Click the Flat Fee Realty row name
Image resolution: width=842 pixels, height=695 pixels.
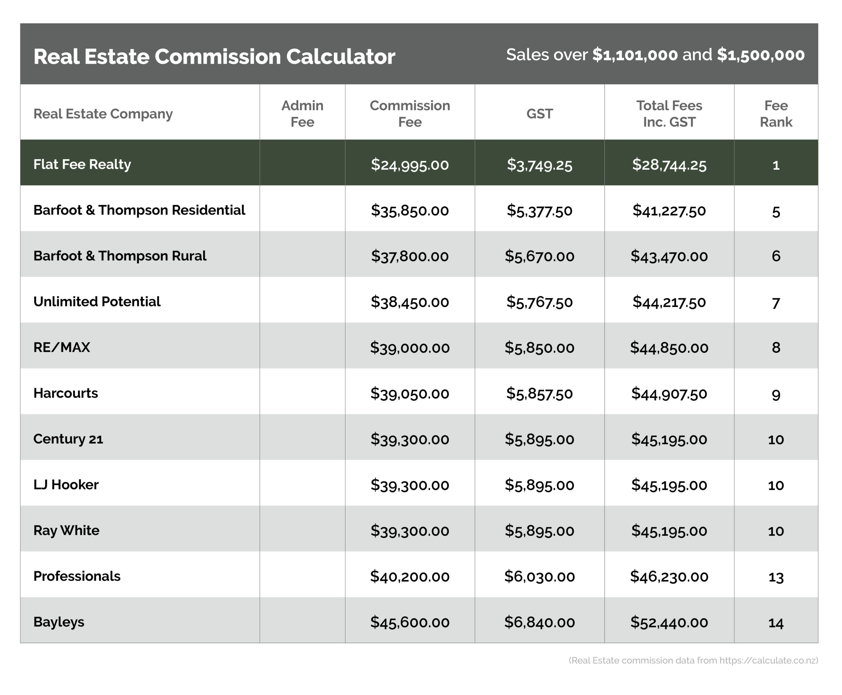pyautogui.click(x=82, y=164)
